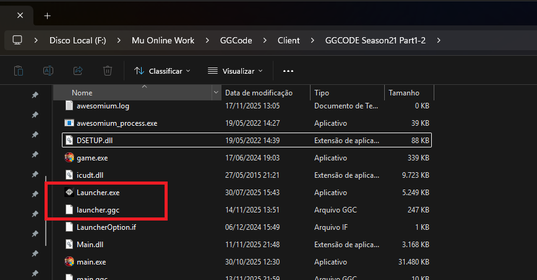Select the DSETUP.dll file name

pos(95,141)
